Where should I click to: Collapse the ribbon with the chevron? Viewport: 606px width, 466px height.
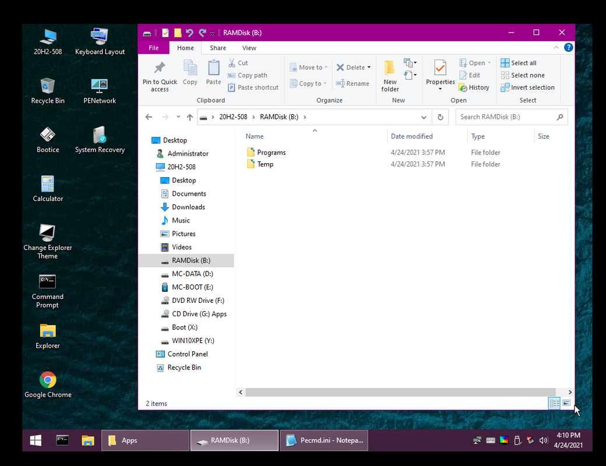click(556, 48)
